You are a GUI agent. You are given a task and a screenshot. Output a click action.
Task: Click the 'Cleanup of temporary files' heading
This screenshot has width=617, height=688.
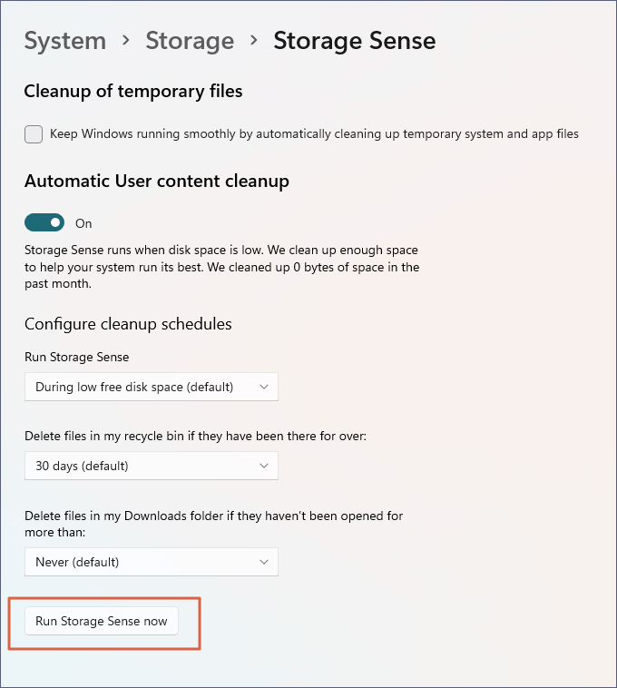click(x=133, y=91)
